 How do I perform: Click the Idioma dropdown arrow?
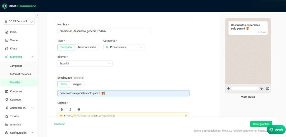coord(109,63)
